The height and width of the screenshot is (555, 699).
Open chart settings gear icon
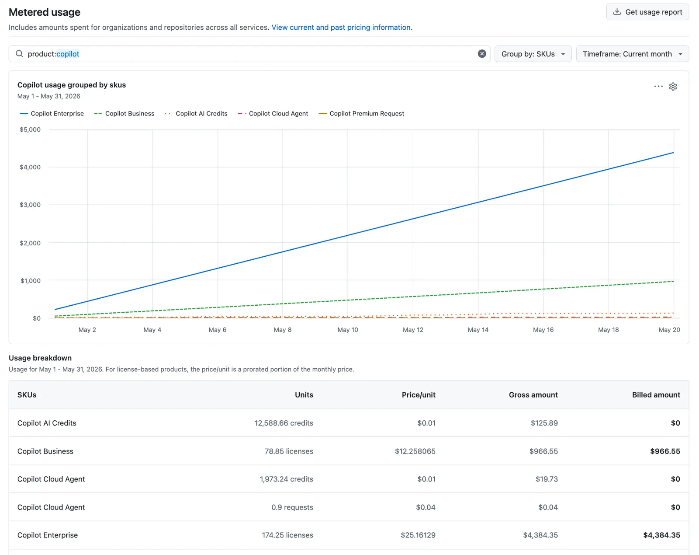[673, 87]
